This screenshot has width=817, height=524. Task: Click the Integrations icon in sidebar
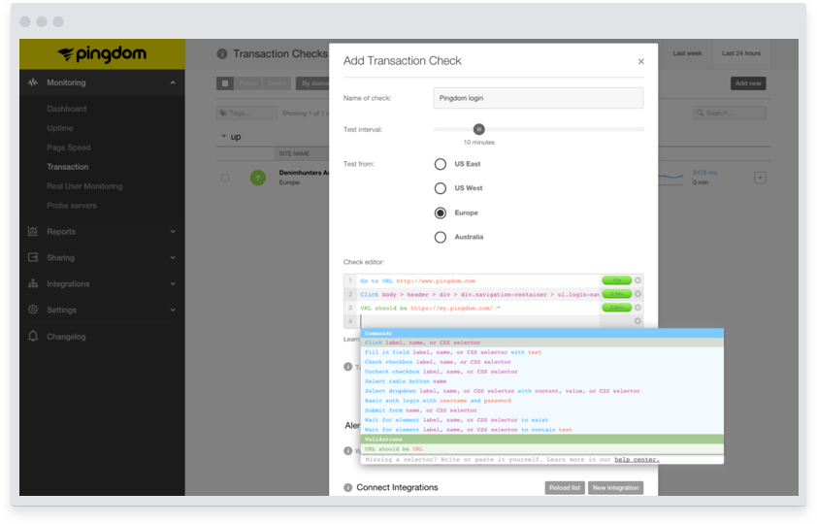[x=33, y=283]
